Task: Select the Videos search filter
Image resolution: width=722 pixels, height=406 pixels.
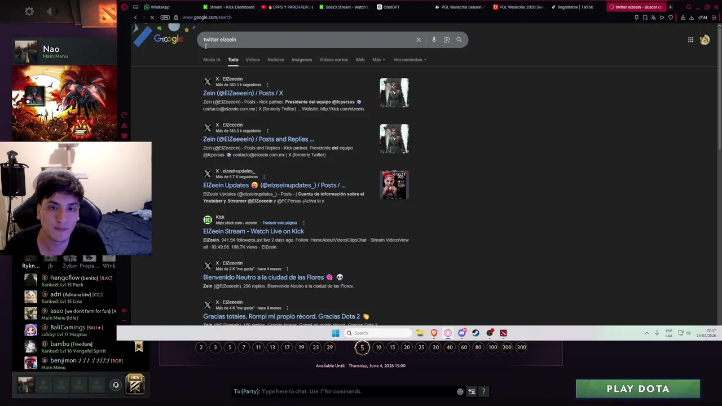Action: pyautogui.click(x=253, y=60)
